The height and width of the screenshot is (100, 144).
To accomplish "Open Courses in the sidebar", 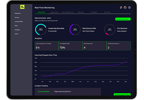I will point(17,17).
